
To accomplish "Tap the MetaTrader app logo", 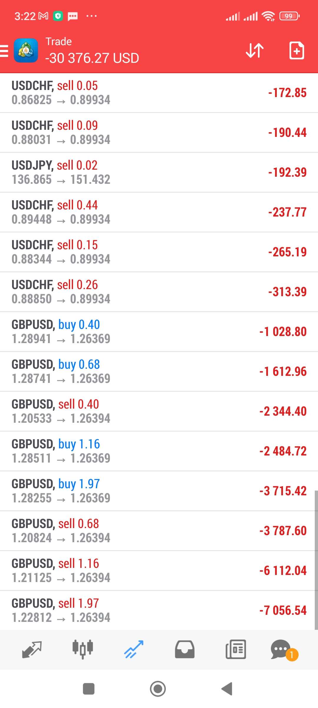I will 26,50.
